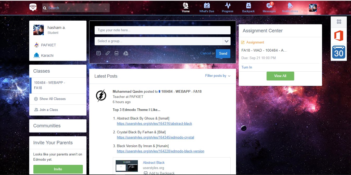This screenshot has height=175, width=351.
Task: Open the What's Due section
Action: [207, 7]
